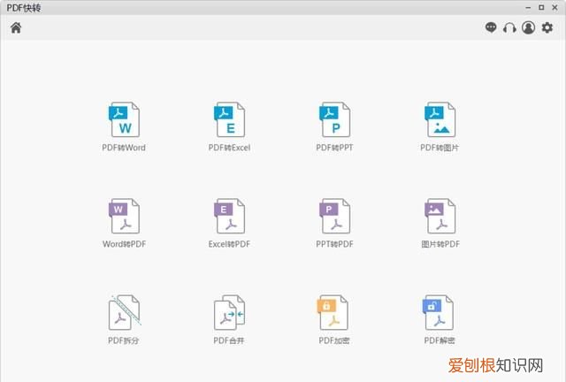Click the PDF加密 text label
Viewport: 566px width, 382px height.
pyautogui.click(x=334, y=340)
